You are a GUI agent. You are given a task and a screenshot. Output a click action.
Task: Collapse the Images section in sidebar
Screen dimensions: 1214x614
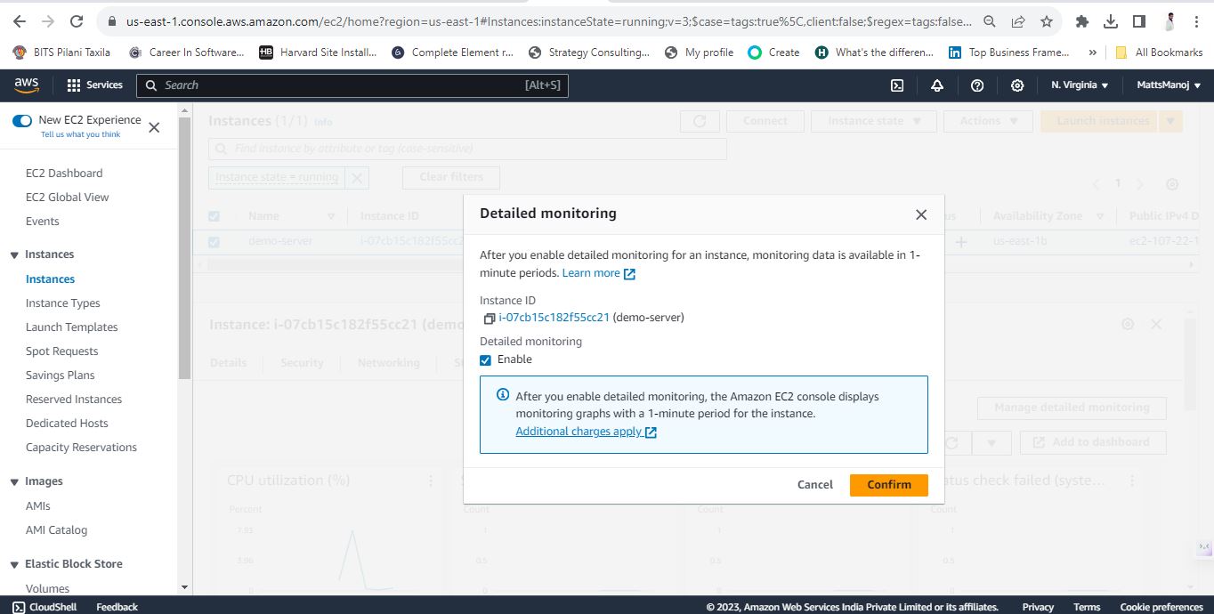(x=14, y=482)
